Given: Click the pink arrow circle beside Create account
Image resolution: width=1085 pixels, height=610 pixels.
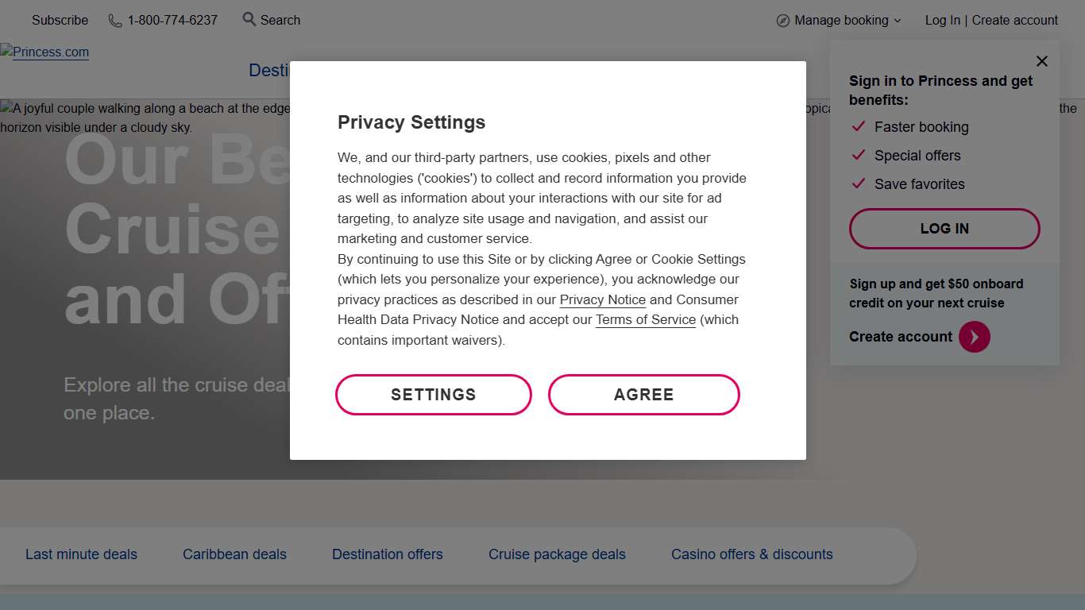Looking at the screenshot, I should (x=974, y=337).
